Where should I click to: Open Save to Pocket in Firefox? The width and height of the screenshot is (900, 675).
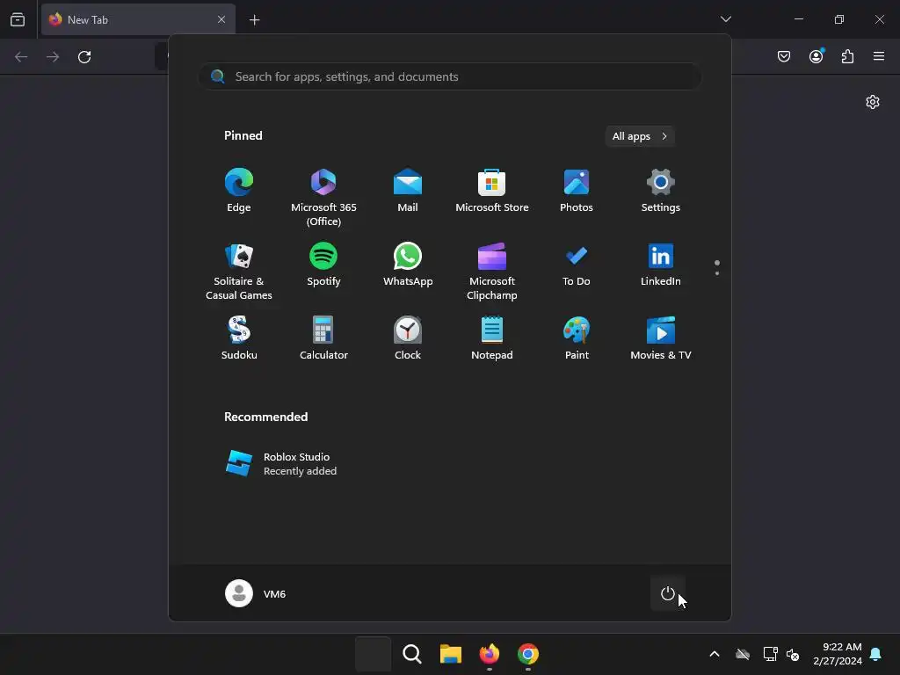(784, 56)
